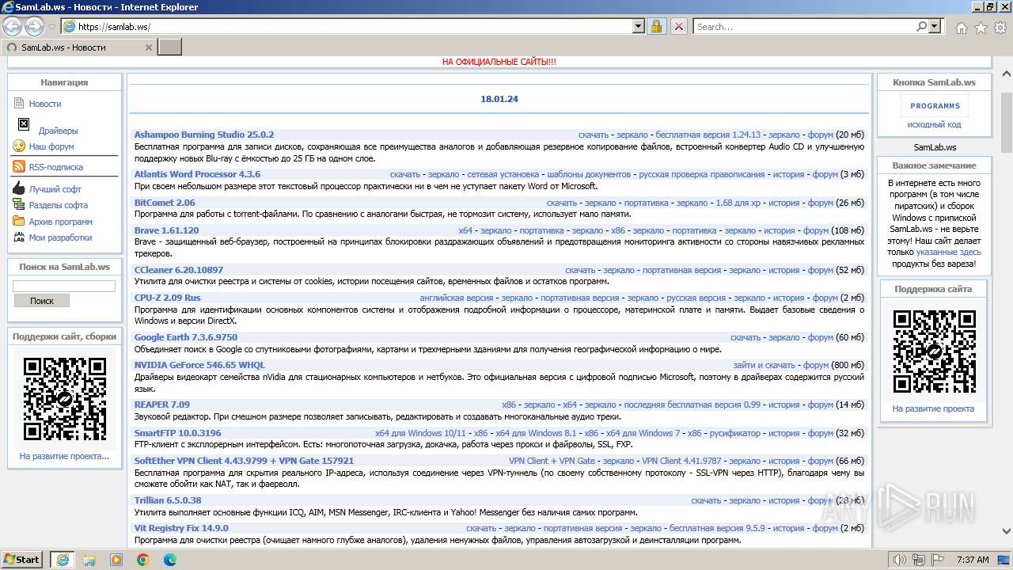Open a new blank tab
The height and width of the screenshot is (570, 1013).
pyautogui.click(x=170, y=47)
